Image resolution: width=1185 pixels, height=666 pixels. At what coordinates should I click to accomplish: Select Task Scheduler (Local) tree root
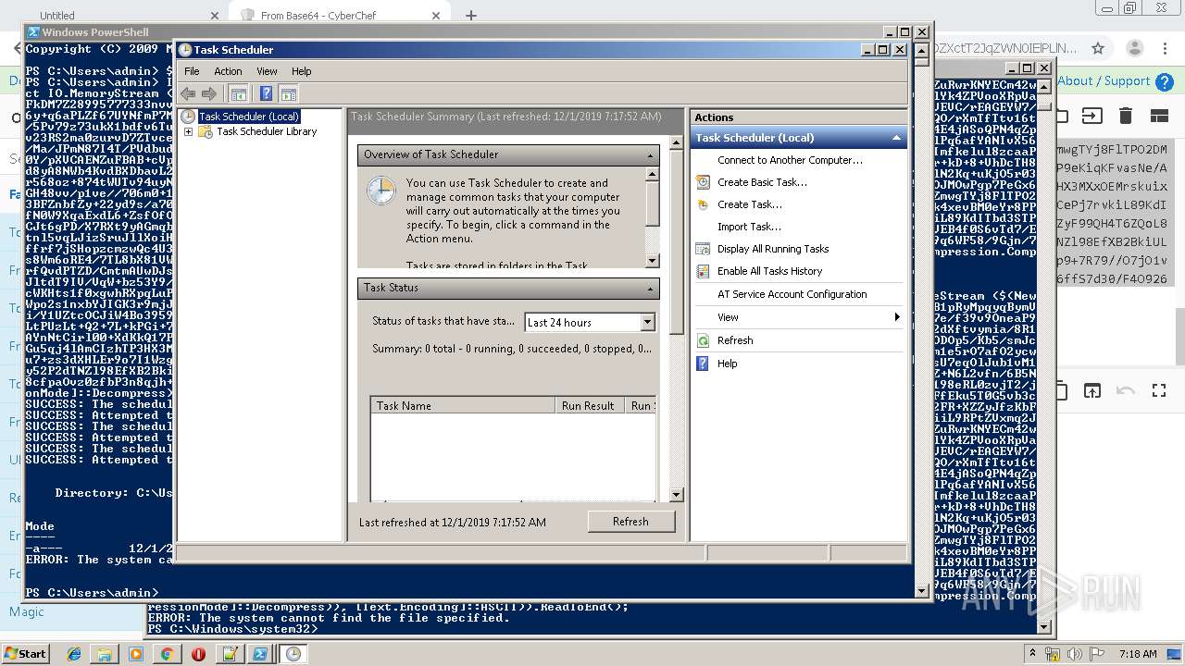(249, 117)
